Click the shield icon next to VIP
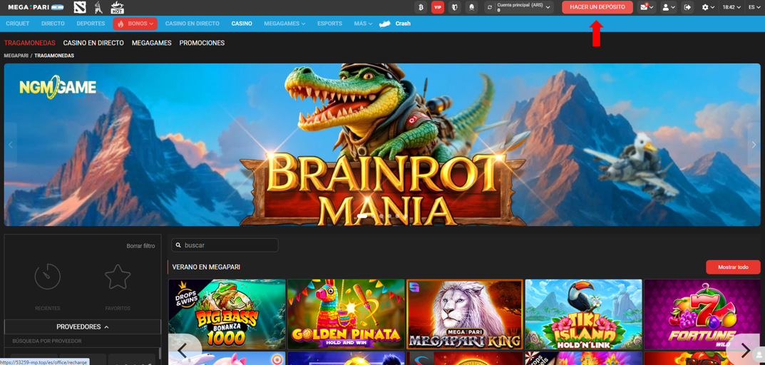 (454, 7)
